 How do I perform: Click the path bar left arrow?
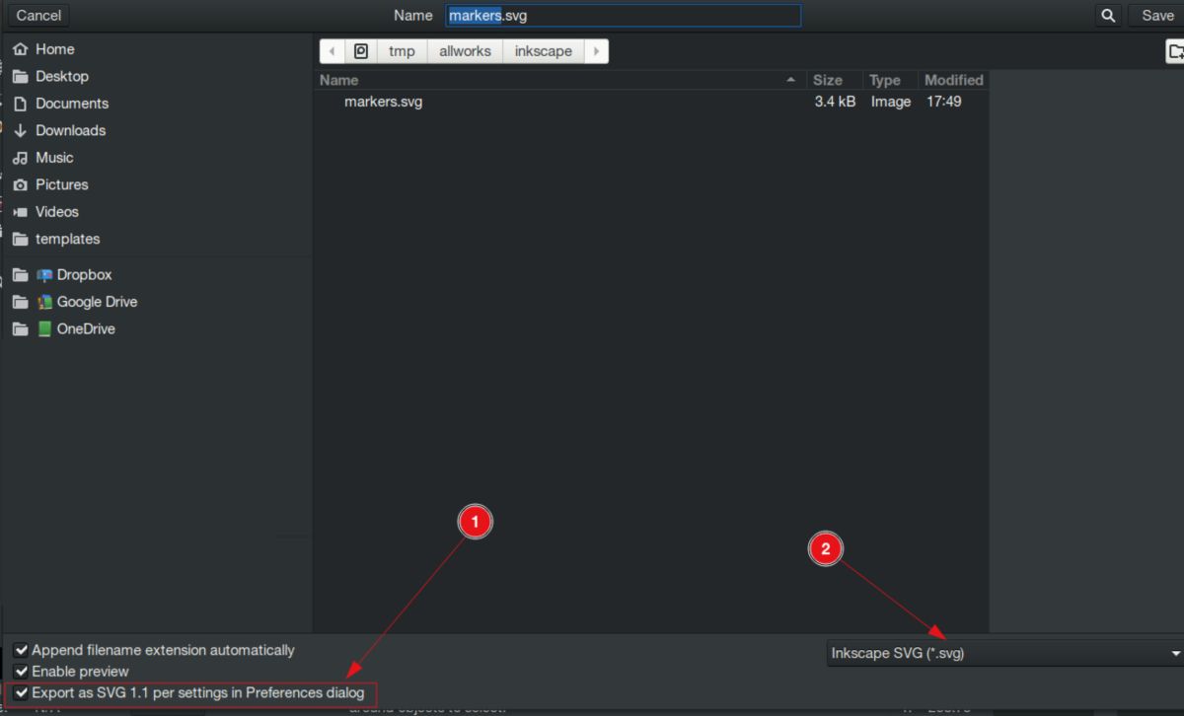(x=333, y=51)
